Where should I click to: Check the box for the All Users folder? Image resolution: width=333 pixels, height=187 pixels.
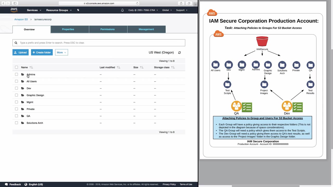pyautogui.click(x=16, y=81)
